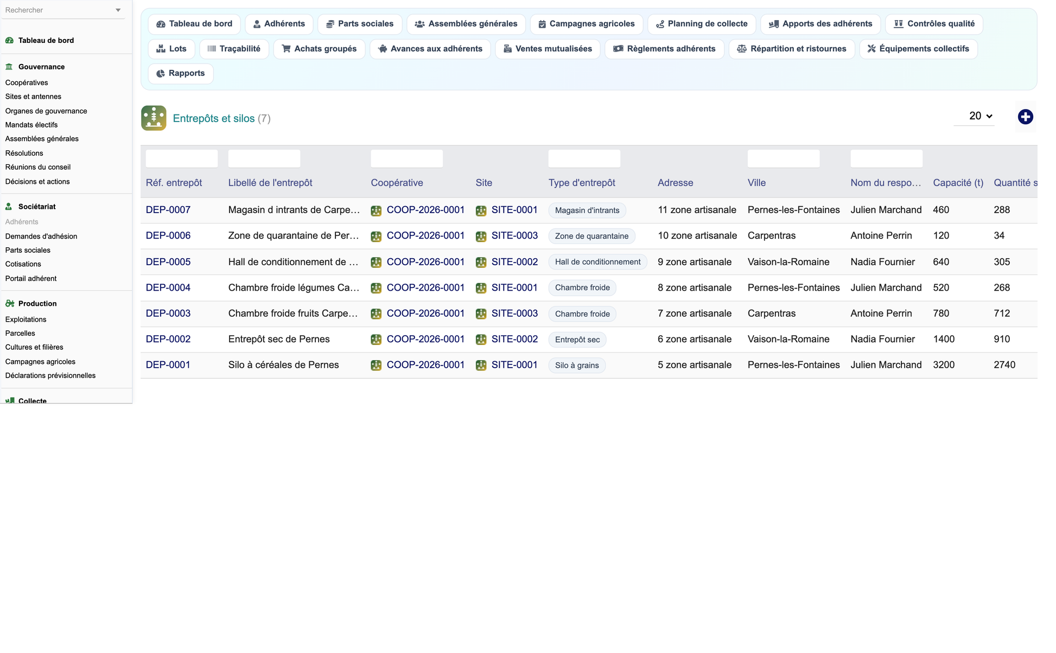Click the Zone de quarantaine type badge
This screenshot has height=653, width=1056.
[591, 236]
